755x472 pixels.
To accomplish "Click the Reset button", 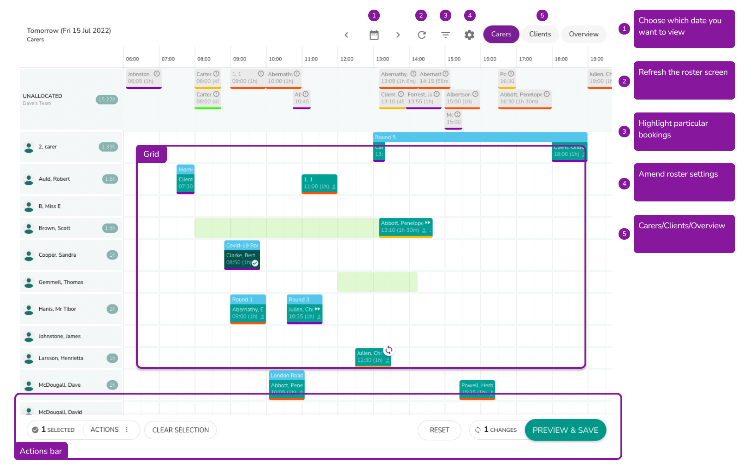I will click(x=439, y=430).
